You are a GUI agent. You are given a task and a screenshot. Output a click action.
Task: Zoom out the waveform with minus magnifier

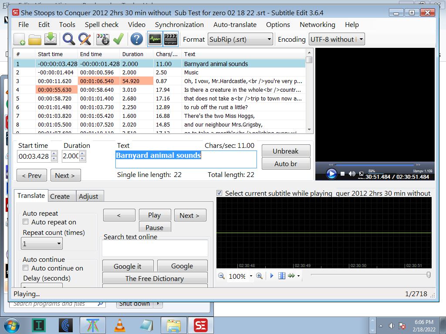221,276
